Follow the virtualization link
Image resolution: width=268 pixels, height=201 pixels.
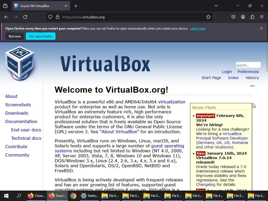[172, 102]
